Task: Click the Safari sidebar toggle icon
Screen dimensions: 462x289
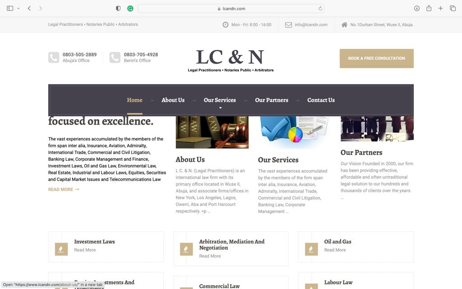Action: (x=10, y=9)
